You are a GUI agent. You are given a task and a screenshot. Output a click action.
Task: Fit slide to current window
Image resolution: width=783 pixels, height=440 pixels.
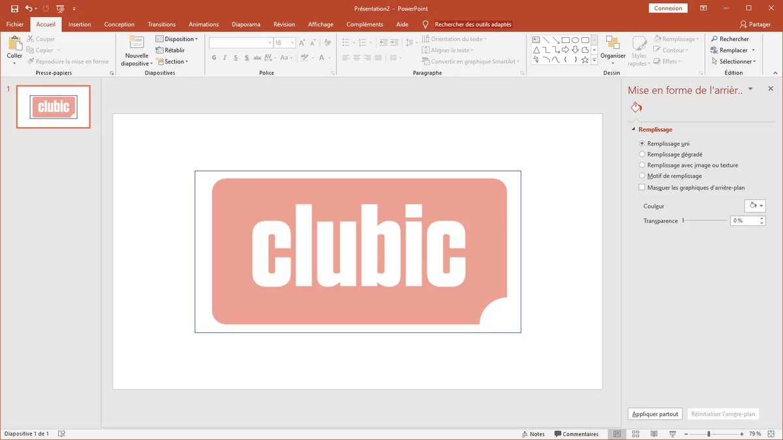[771, 433]
